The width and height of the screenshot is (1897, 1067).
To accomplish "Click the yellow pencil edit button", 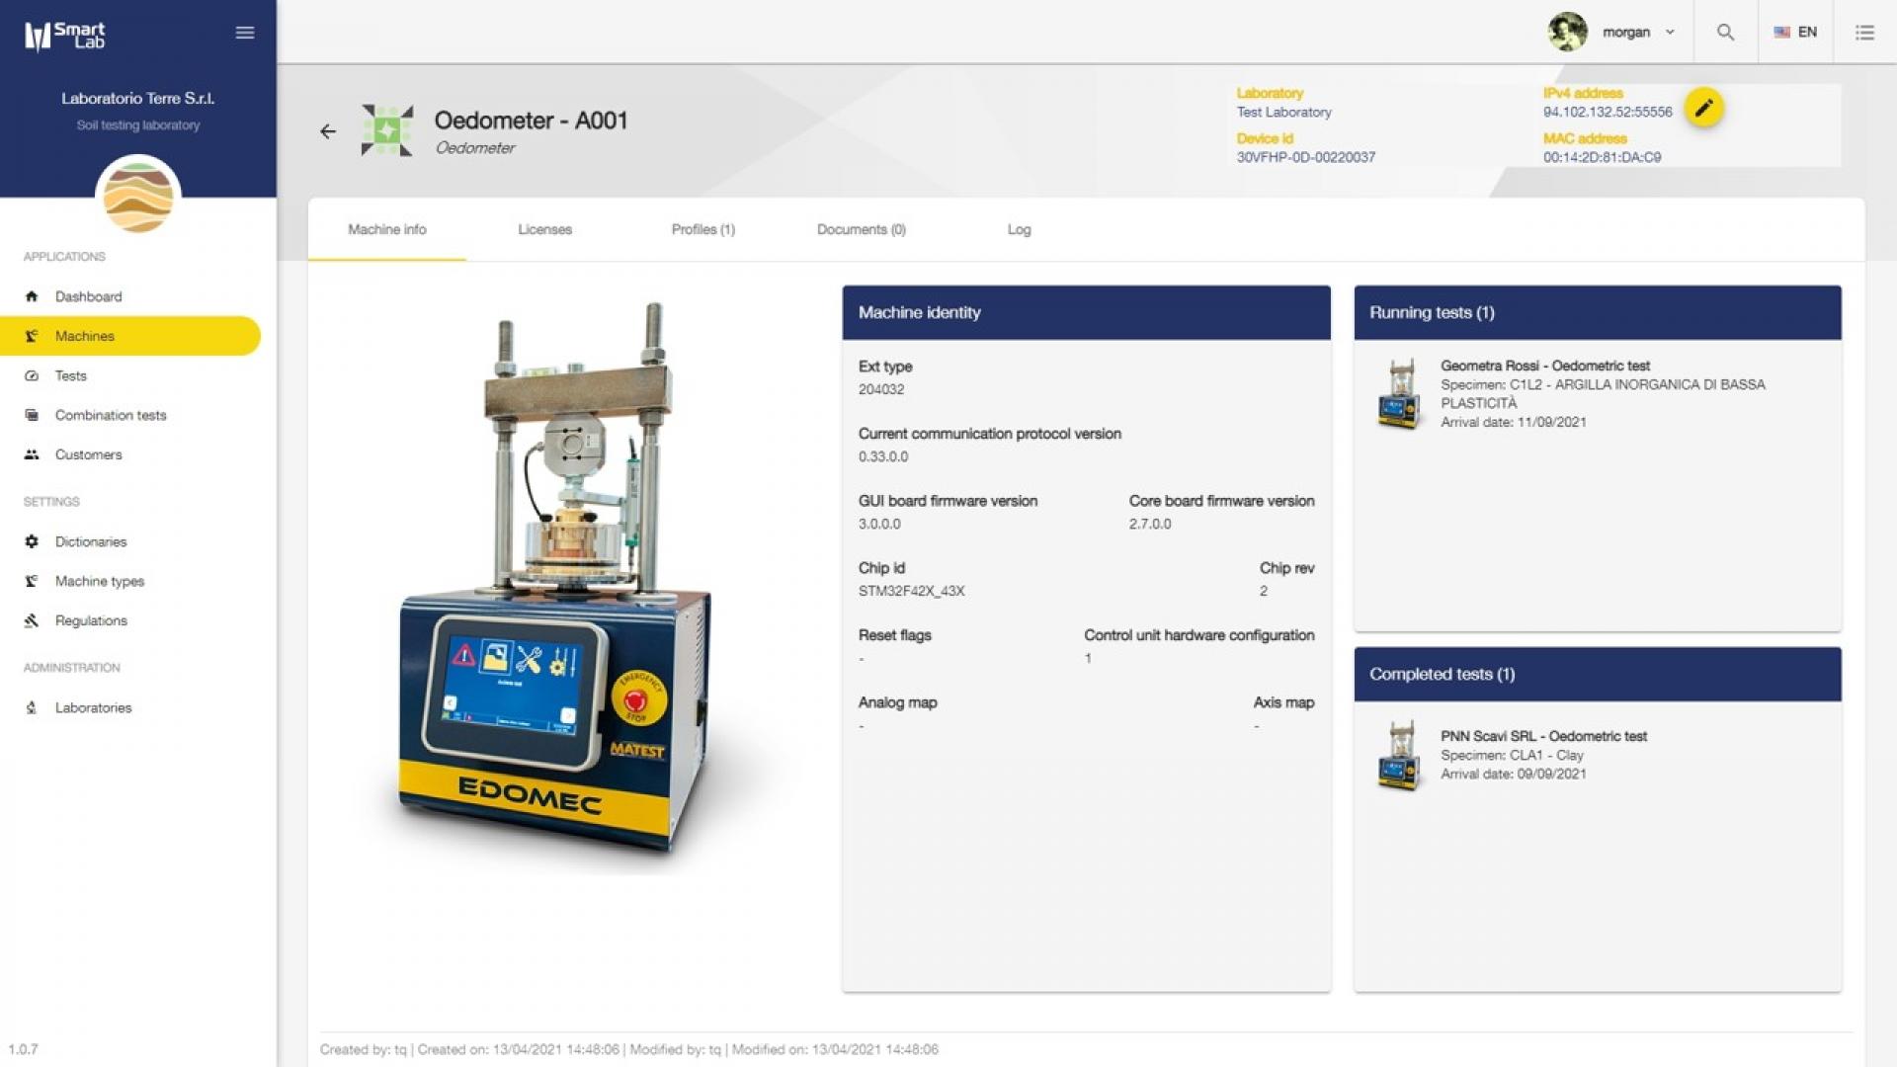I will pyautogui.click(x=1703, y=109).
